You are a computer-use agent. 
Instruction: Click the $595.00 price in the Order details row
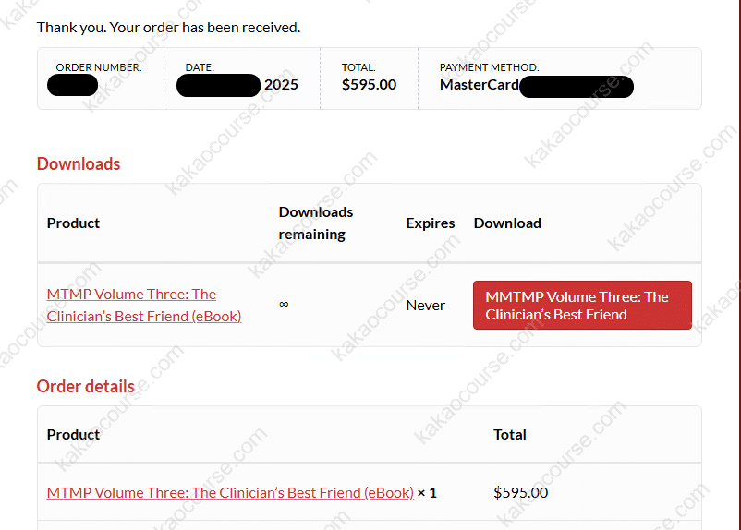click(x=520, y=492)
